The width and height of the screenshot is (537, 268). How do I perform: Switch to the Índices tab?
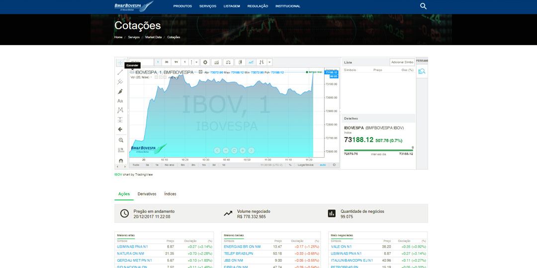(x=170, y=194)
